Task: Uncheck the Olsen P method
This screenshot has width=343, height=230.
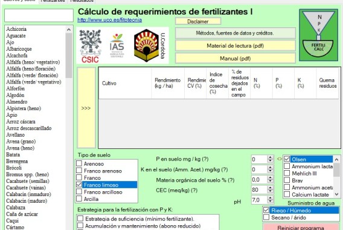Action: (287, 159)
